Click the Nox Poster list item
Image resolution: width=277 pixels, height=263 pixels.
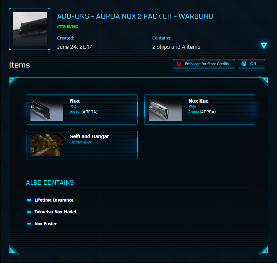[45, 224]
